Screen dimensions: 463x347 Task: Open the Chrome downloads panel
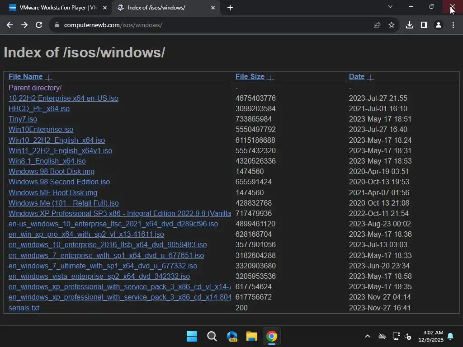point(410,25)
